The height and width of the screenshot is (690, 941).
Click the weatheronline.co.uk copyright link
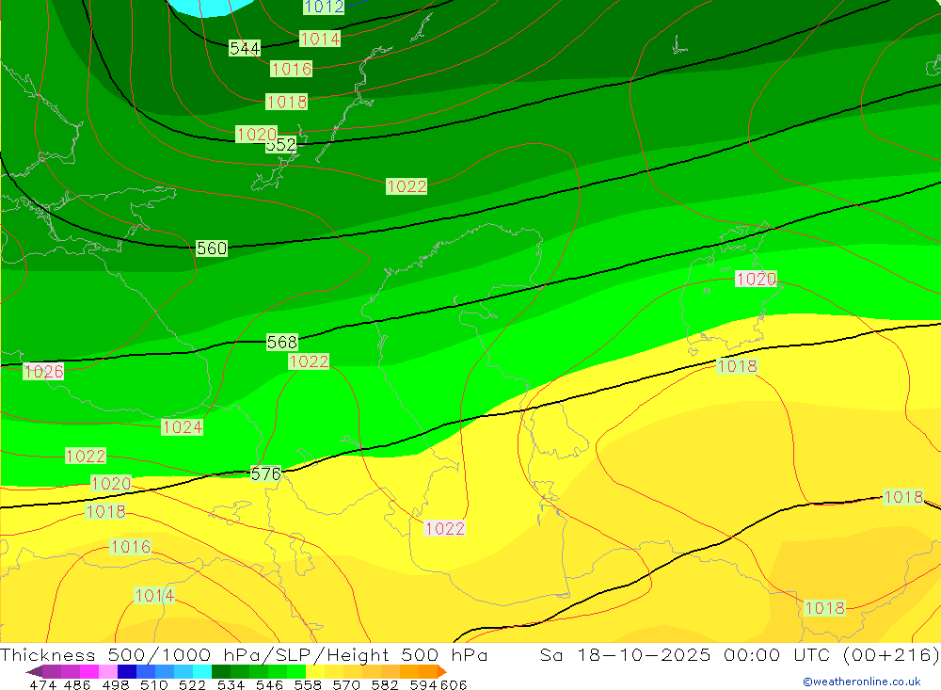click(x=862, y=682)
